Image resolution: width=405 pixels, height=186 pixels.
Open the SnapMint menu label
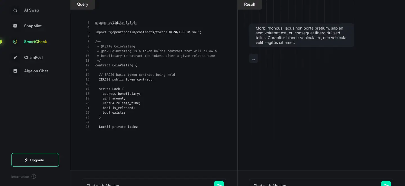(x=33, y=26)
